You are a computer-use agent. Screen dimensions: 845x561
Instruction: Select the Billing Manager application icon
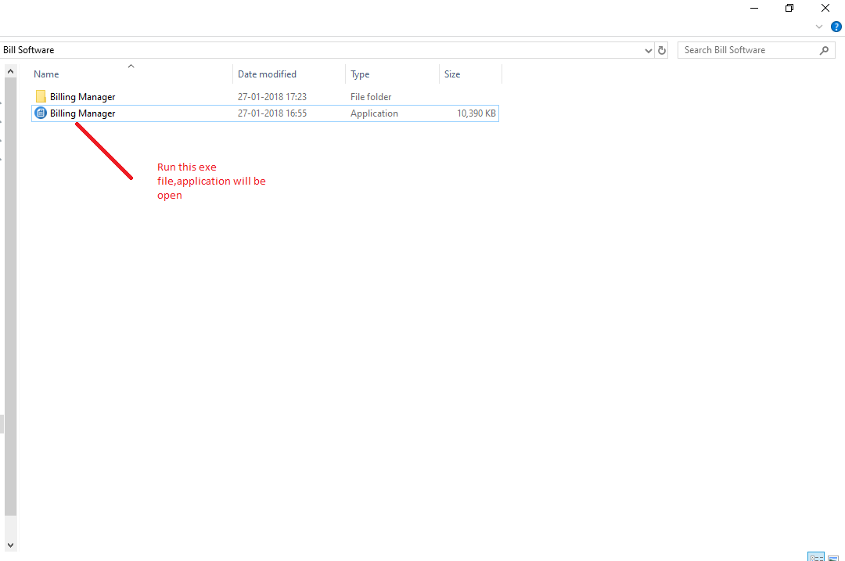pyautogui.click(x=41, y=113)
